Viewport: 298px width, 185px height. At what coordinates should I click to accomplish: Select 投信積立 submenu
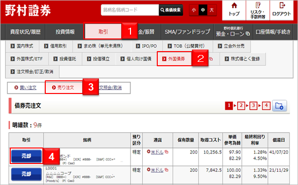tap(99, 59)
